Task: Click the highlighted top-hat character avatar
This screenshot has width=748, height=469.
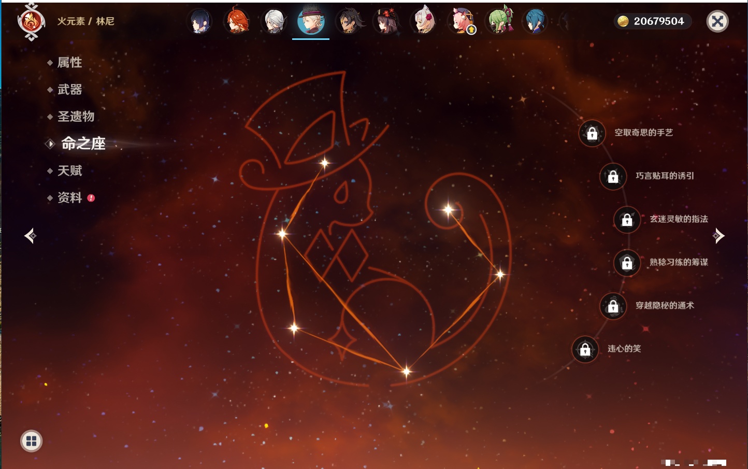Action: point(311,21)
